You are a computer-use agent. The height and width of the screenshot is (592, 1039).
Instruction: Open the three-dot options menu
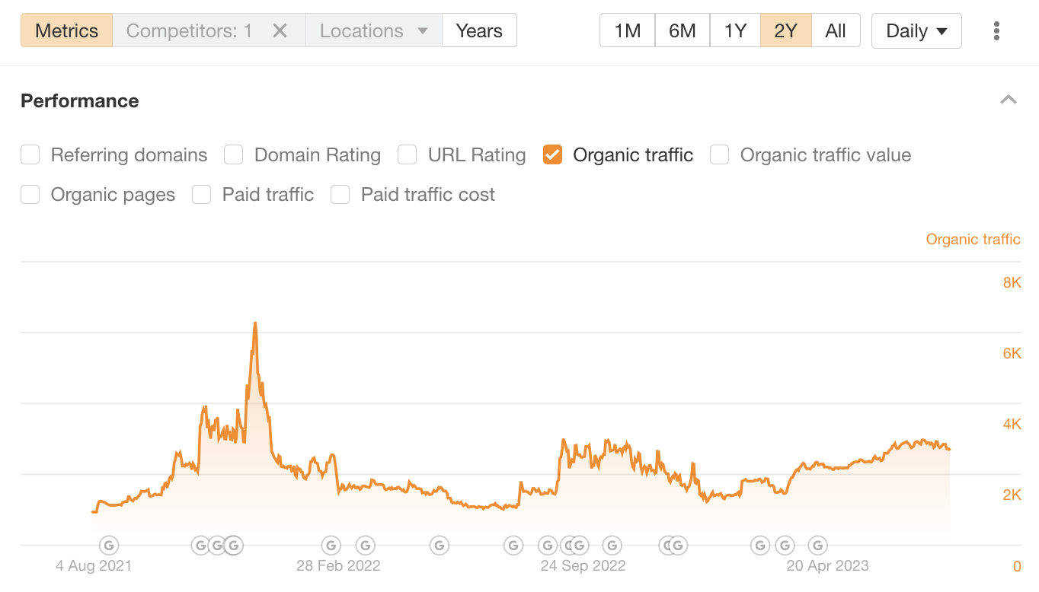tap(996, 30)
